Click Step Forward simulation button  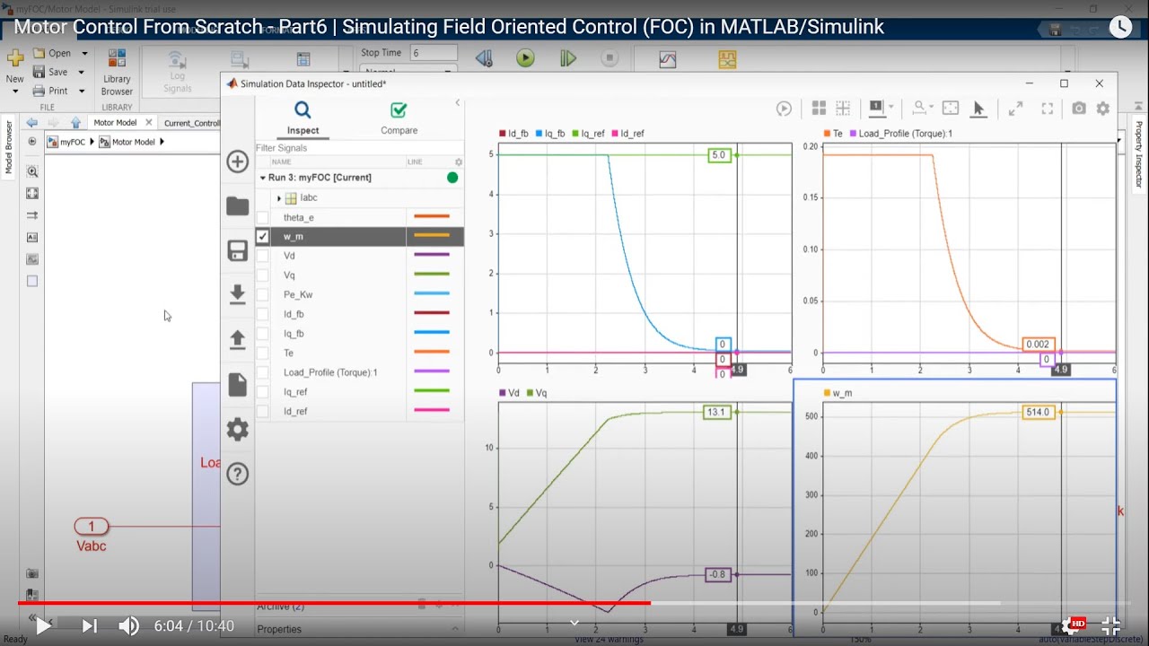tap(568, 59)
